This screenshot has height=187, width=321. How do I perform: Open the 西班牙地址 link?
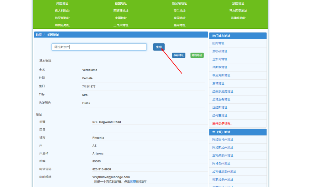point(121,11)
